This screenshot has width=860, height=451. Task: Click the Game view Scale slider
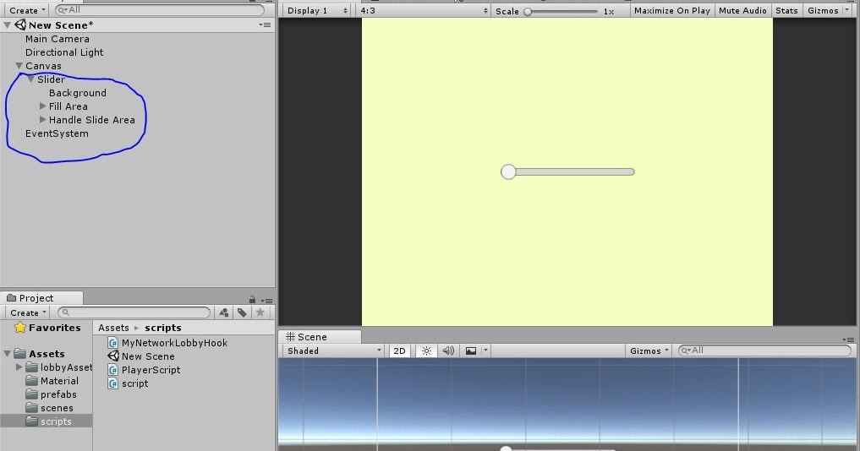(561, 12)
